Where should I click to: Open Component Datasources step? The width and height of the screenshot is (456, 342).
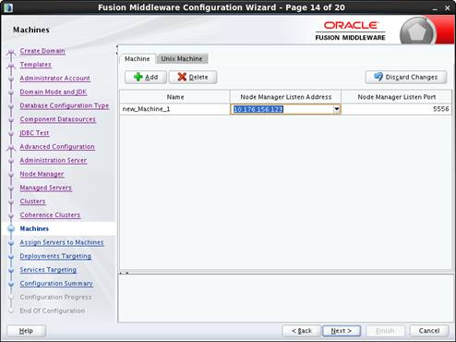tap(57, 119)
